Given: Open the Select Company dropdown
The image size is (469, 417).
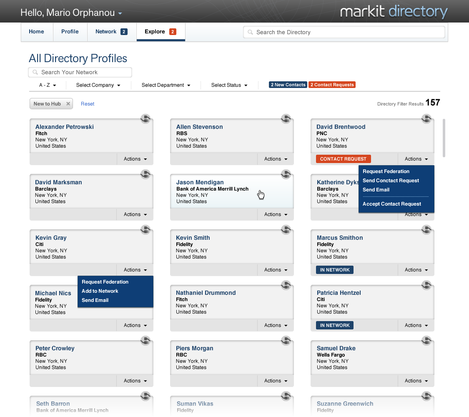Looking at the screenshot, I should click(98, 85).
